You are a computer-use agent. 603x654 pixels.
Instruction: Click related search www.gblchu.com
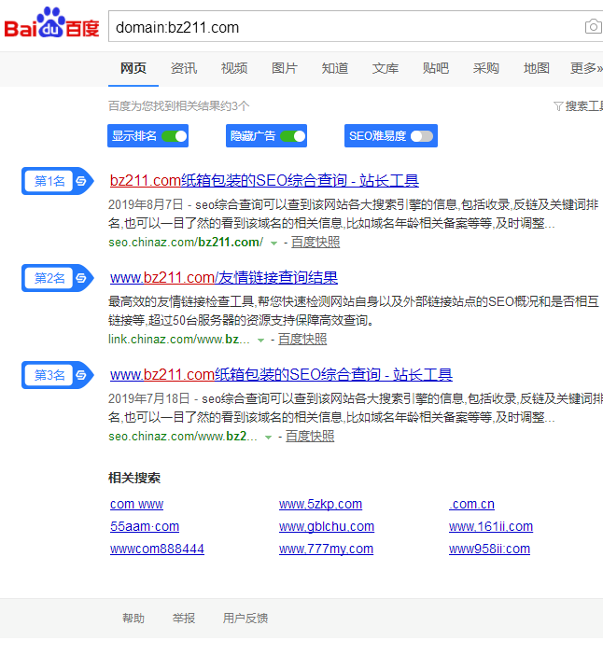(x=327, y=526)
